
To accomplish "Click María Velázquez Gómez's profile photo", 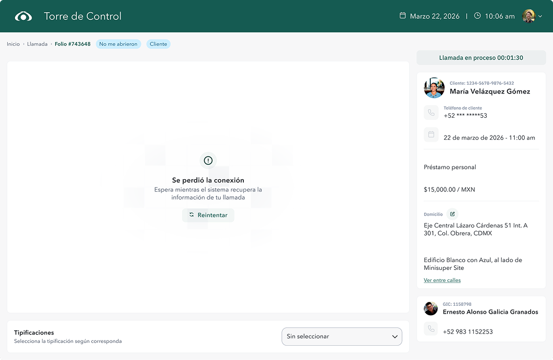I will pyautogui.click(x=434, y=88).
